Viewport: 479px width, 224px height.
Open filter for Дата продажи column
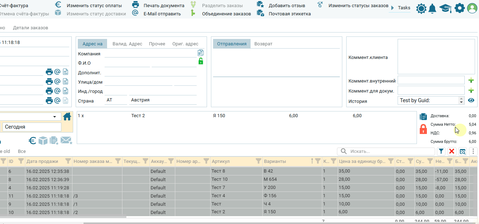click(x=68, y=161)
